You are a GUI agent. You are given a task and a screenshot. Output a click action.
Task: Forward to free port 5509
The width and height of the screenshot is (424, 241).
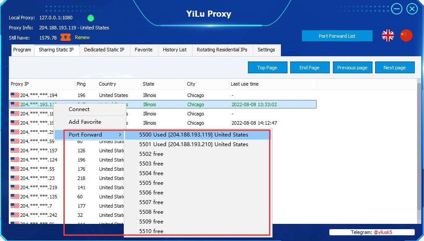click(197, 221)
